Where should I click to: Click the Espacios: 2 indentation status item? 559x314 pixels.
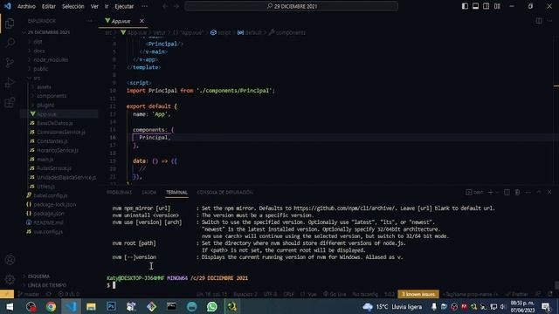(x=245, y=294)
